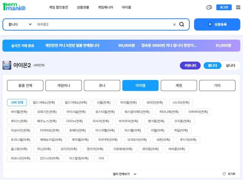
Task: Choose 바이젤(천족) server
Action: [19, 112]
